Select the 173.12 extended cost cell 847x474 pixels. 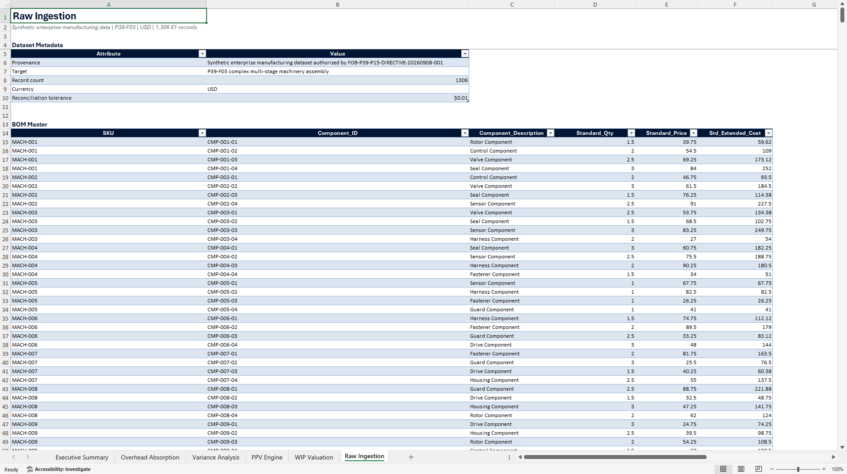735,160
